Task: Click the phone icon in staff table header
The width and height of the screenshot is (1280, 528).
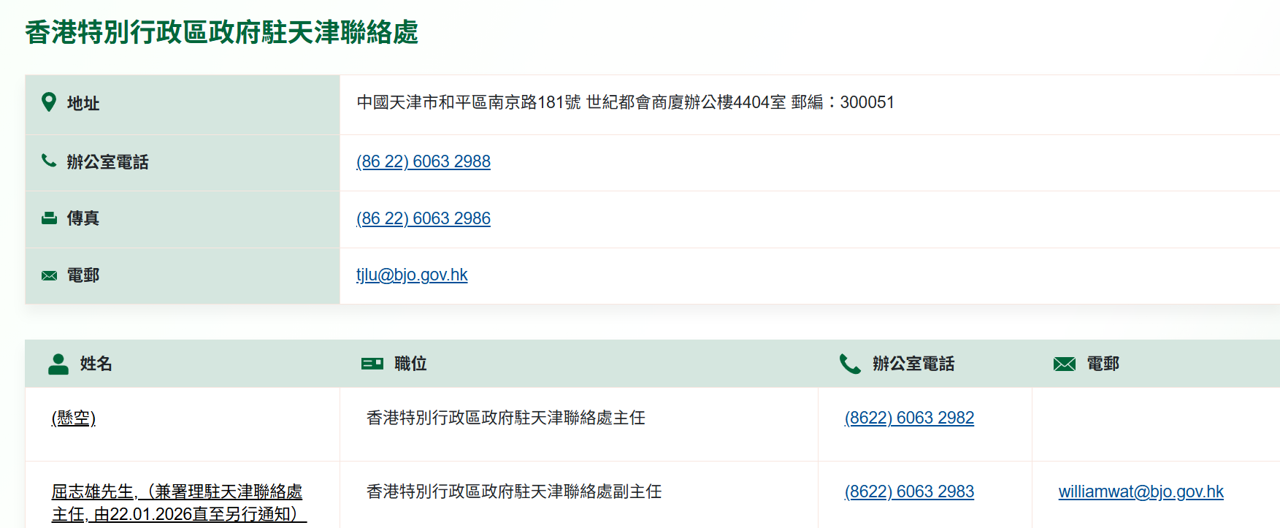Action: click(850, 364)
